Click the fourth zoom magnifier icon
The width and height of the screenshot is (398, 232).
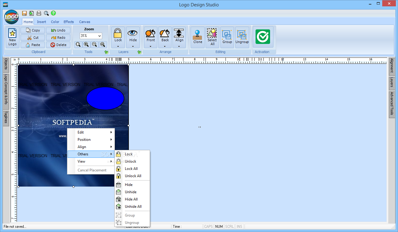[x=103, y=45]
